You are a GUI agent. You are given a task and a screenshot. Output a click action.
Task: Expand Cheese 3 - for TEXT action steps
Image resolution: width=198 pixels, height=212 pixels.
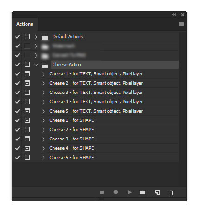(x=43, y=93)
